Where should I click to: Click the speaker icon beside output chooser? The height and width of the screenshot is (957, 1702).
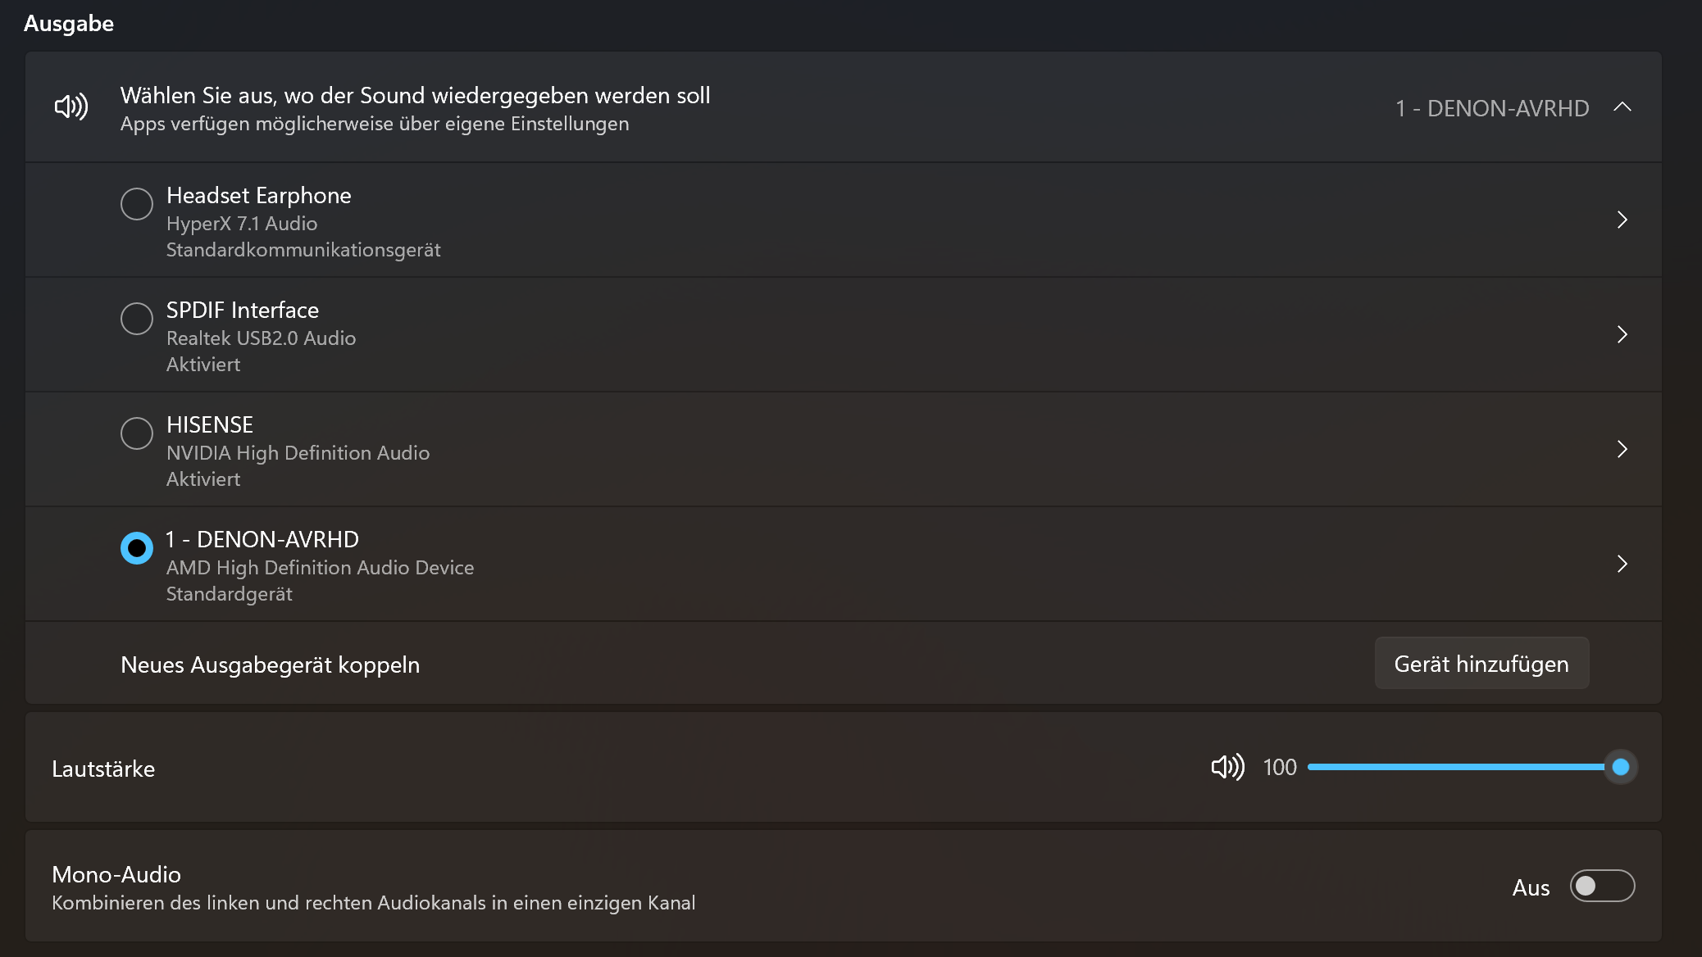[71, 107]
